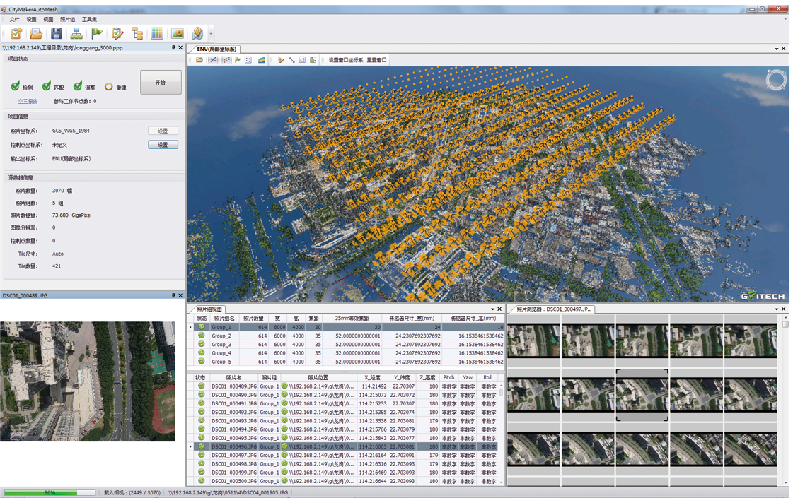Image resolution: width=793 pixels, height=498 pixels.
Task: Open the photo group view panel dropdown arrow
Action: pos(492,309)
